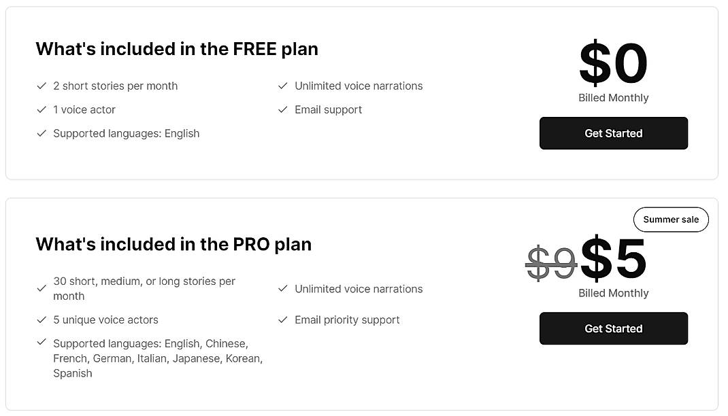Click Get Started on the PRO plan
728x416 pixels.
613,328
